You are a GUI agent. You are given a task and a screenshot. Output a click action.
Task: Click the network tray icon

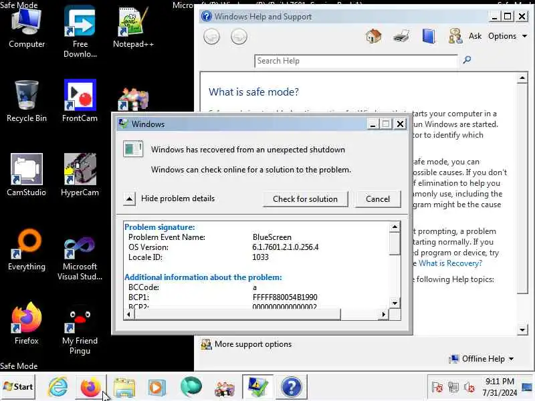[453, 388]
